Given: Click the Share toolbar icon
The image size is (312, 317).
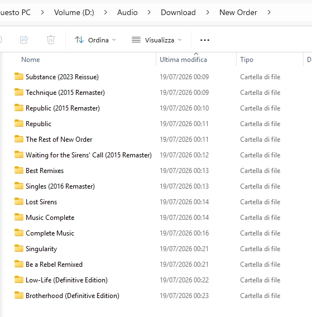Looking at the screenshot, I should click(24, 40).
